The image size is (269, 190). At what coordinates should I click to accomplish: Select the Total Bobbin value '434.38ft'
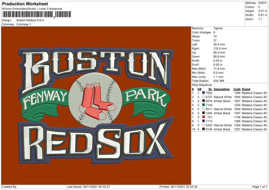[x=219, y=81]
